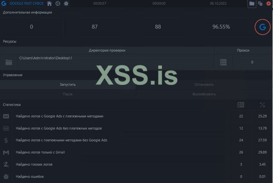273x183 pixels.
Task: Click the counter showing 88
Action: pyautogui.click(x=158, y=27)
